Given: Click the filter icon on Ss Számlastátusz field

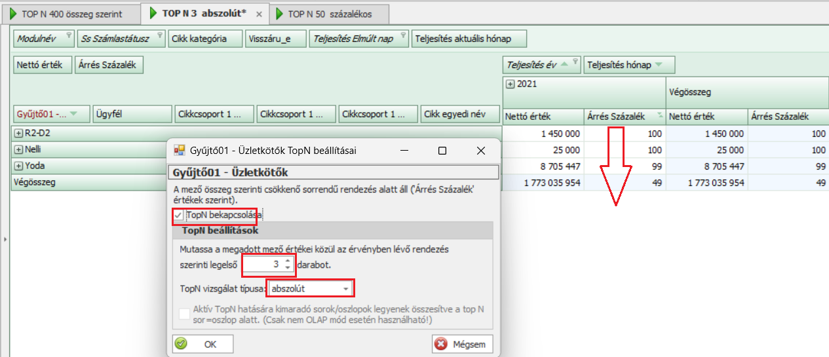Looking at the screenshot, I should coord(160,35).
